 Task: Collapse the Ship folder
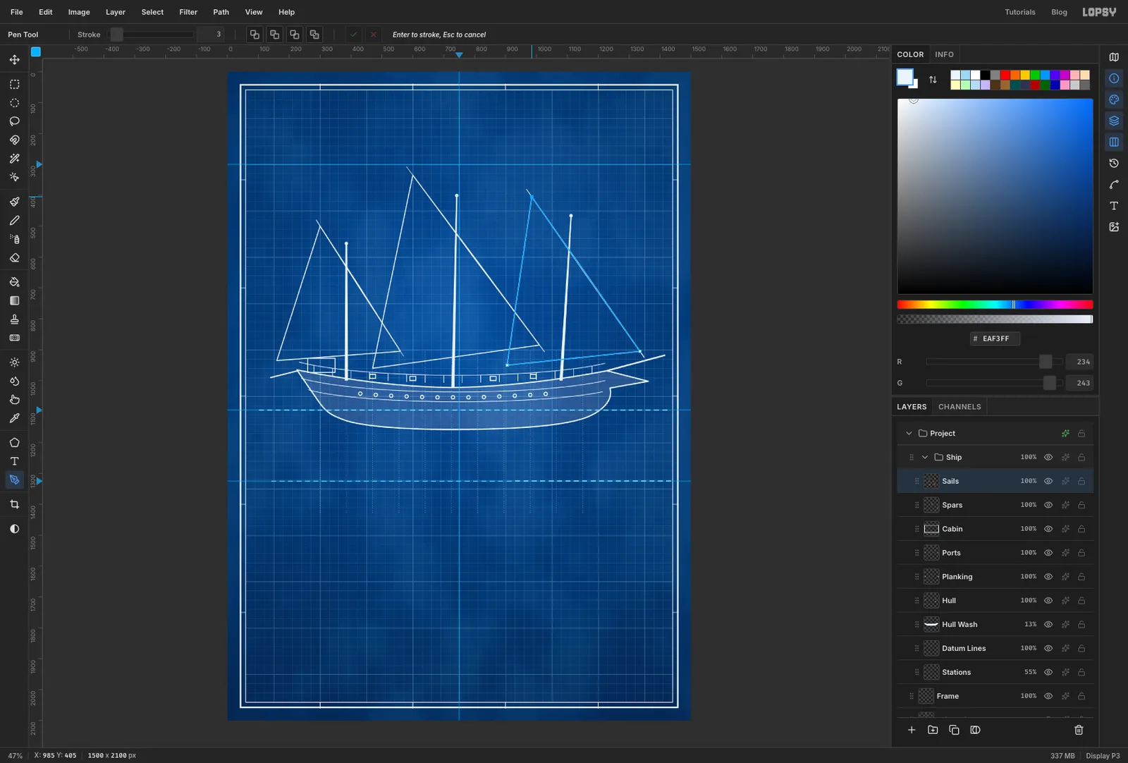(x=925, y=458)
